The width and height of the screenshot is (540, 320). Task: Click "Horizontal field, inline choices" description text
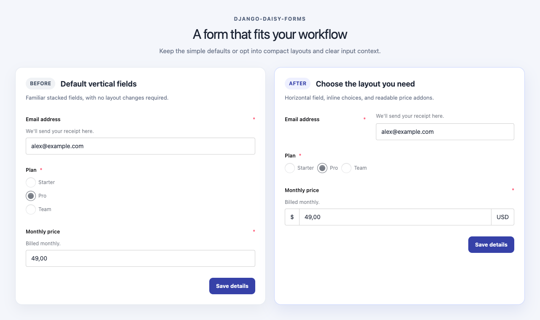click(x=359, y=98)
